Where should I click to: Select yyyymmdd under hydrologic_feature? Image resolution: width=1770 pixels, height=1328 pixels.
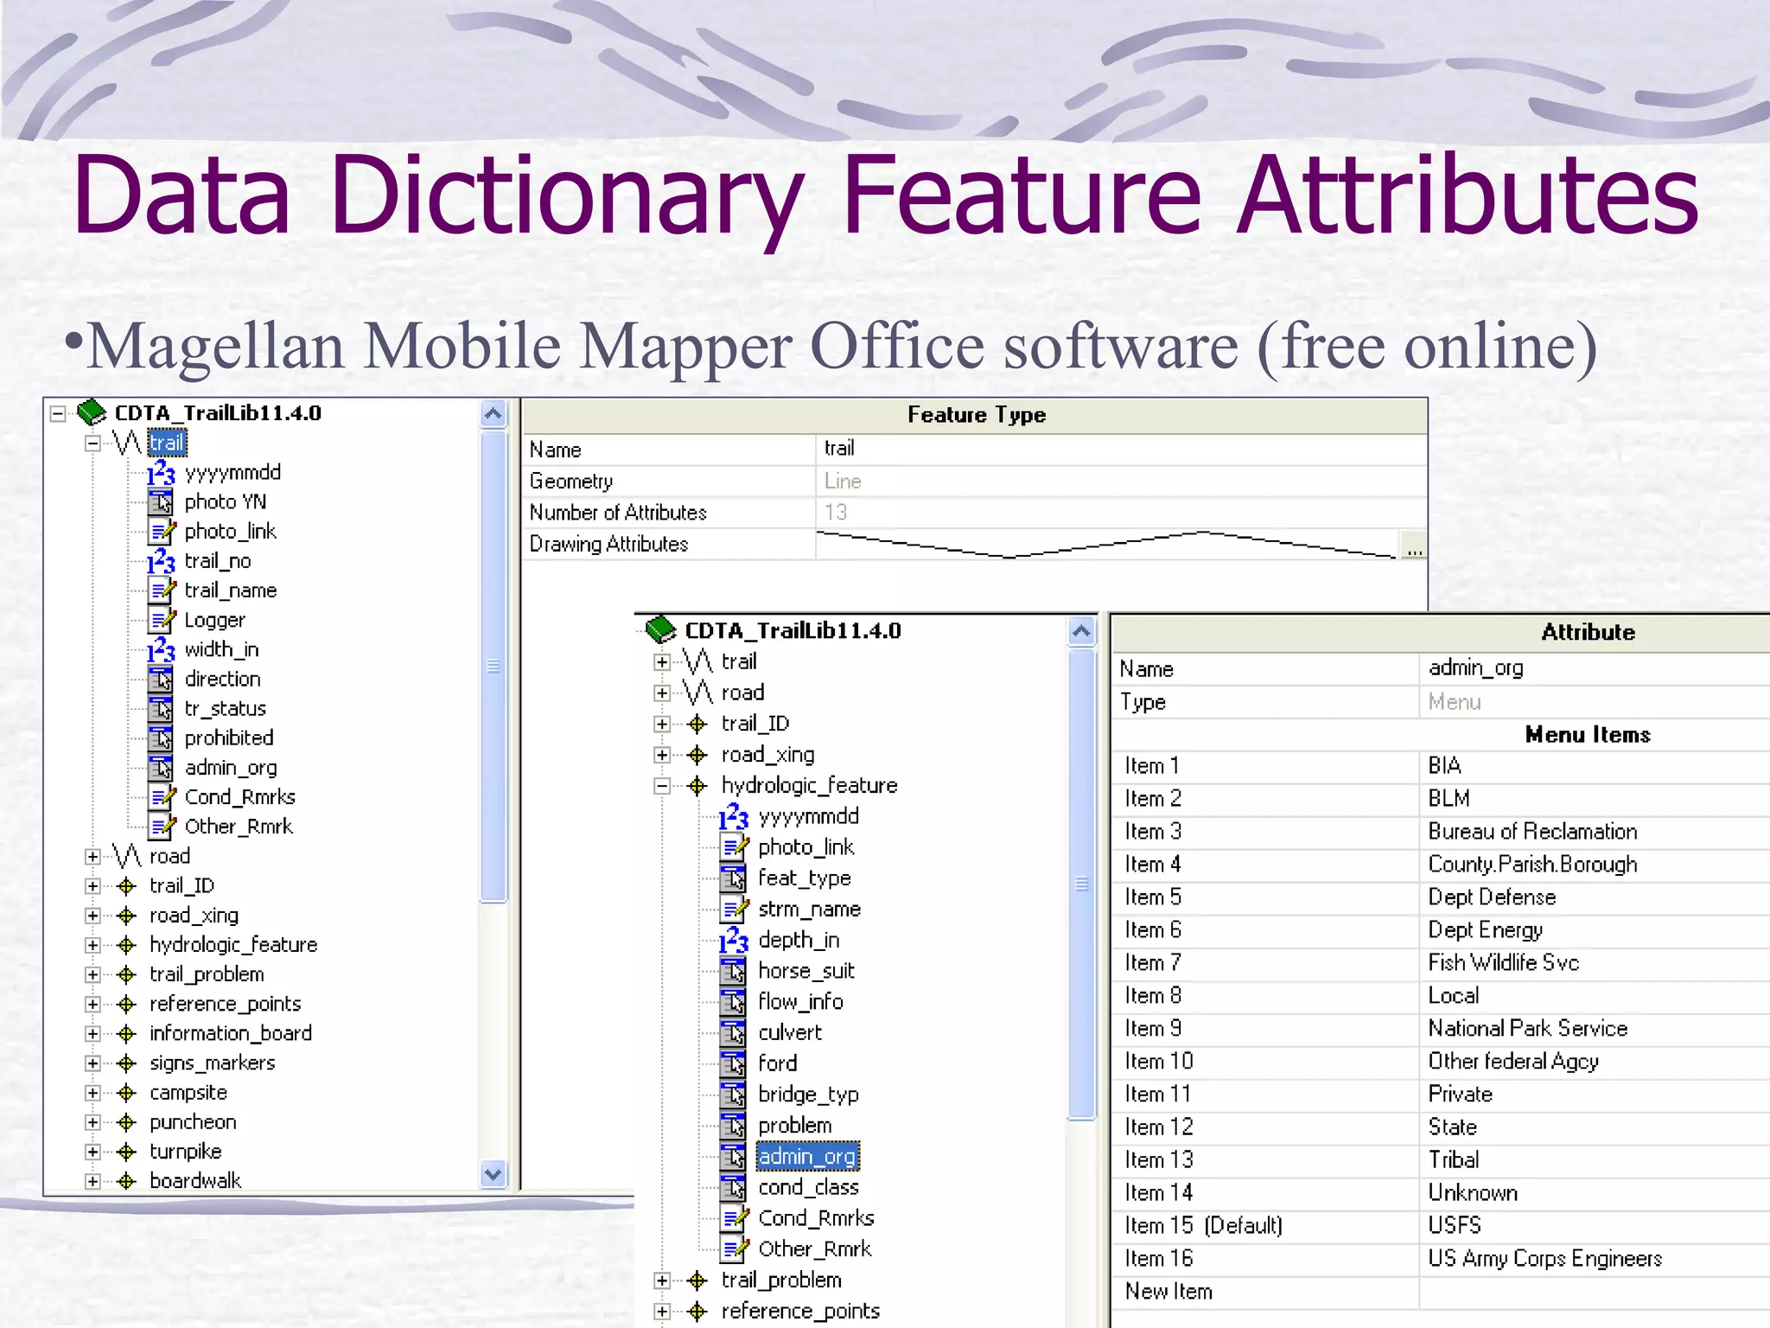pyautogui.click(x=808, y=816)
